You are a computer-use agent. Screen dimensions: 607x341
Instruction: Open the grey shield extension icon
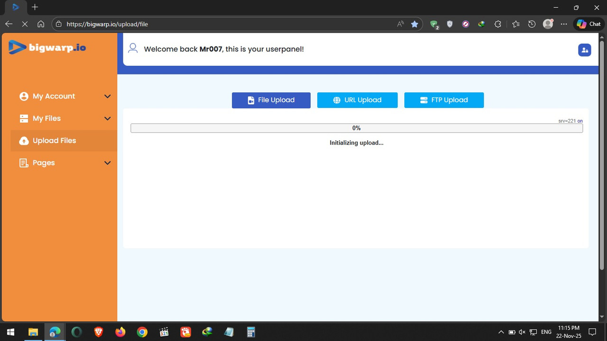point(450,24)
